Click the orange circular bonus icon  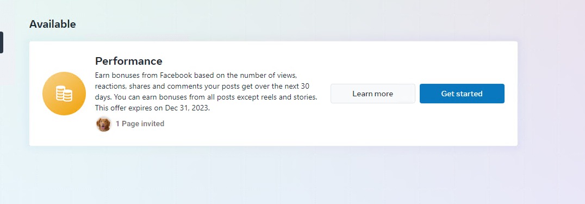(64, 94)
